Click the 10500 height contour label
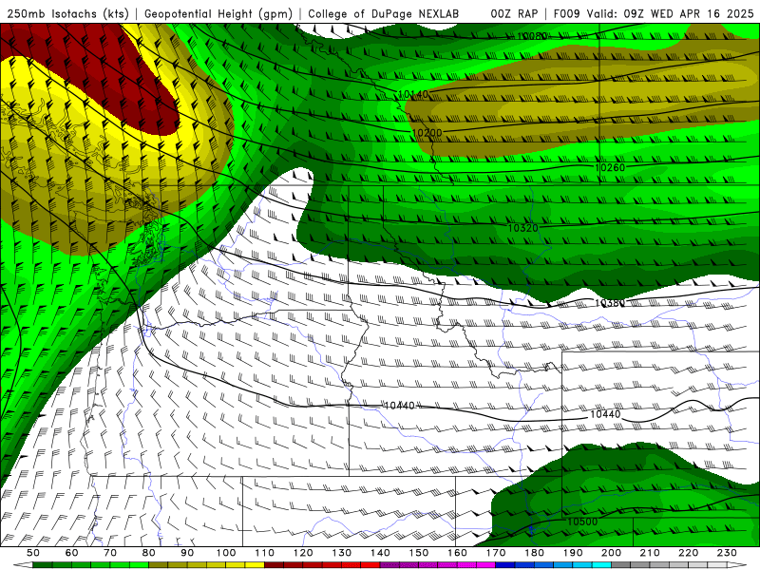Viewport: 760px width, 570px height. click(582, 522)
